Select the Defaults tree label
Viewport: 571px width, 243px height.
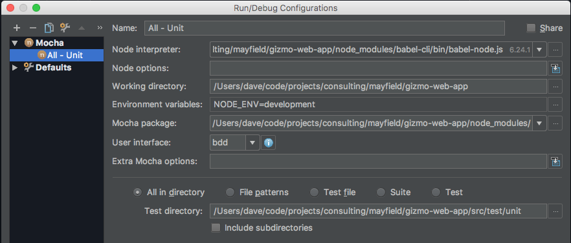(54, 67)
